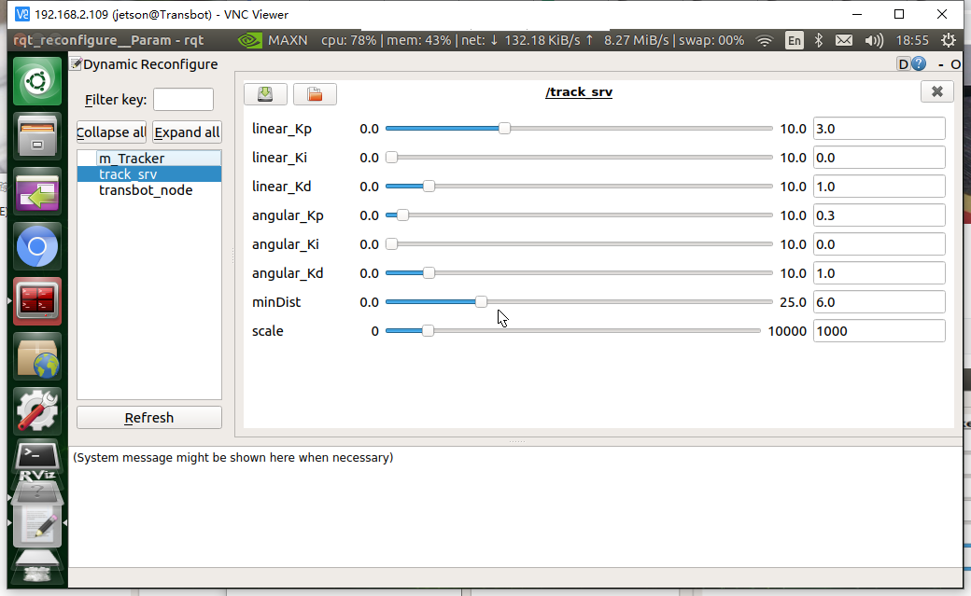Screen dimensions: 971x596
Task: Open the purple green-arrow dock icon
Action: [37, 191]
